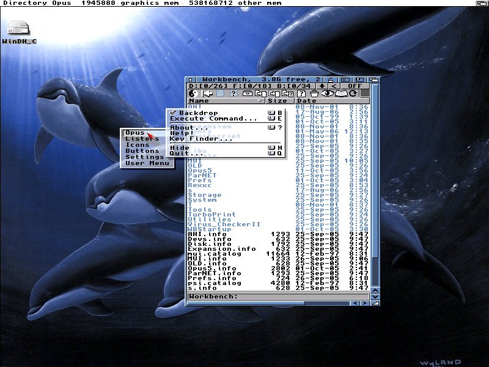The height and width of the screenshot is (367, 489).
Task: Click the circular arrow refresh toolbar icon
Action: tap(353, 94)
